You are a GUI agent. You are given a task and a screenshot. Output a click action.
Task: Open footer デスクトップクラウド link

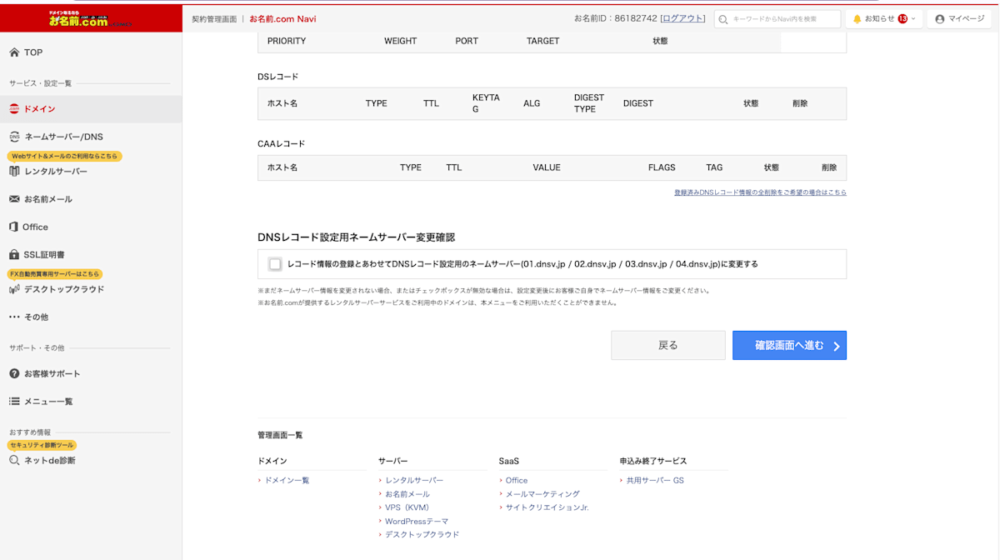click(422, 534)
